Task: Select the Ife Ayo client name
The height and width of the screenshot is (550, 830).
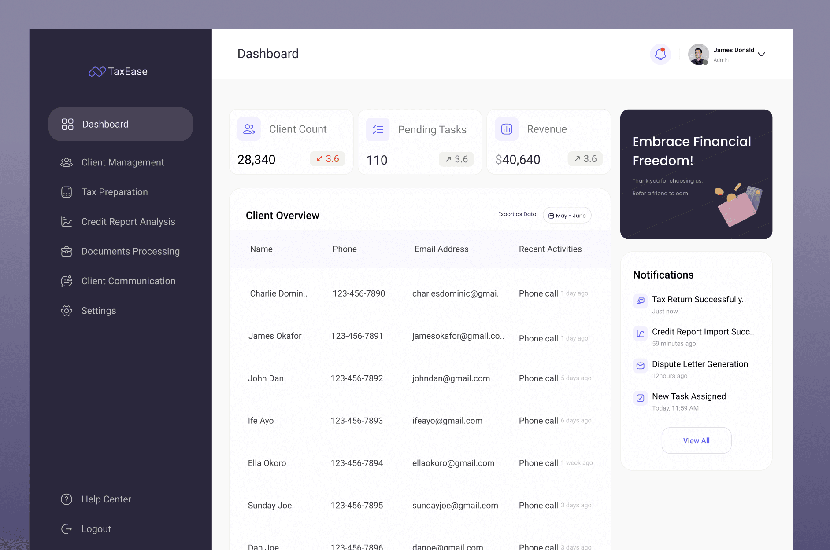Action: tap(261, 421)
